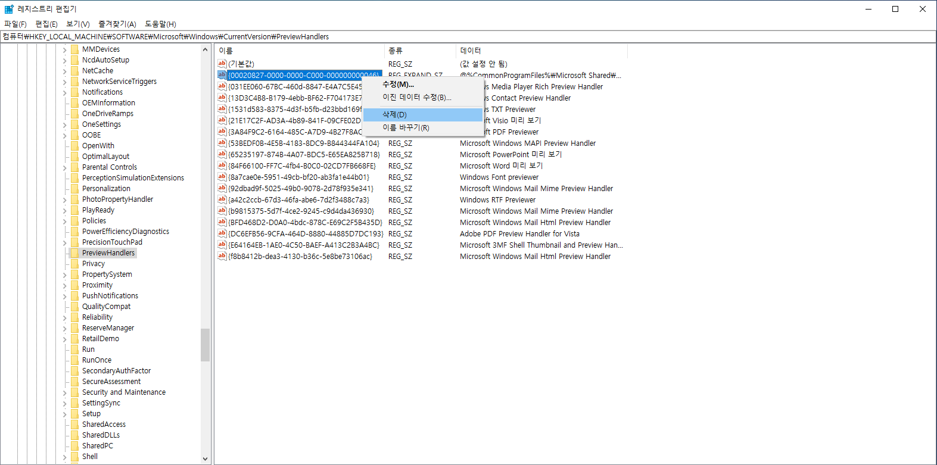The width and height of the screenshot is (937, 465).
Task: Click 'Microsoft Windows MAPI Preview Handler' data
Action: pos(528,143)
